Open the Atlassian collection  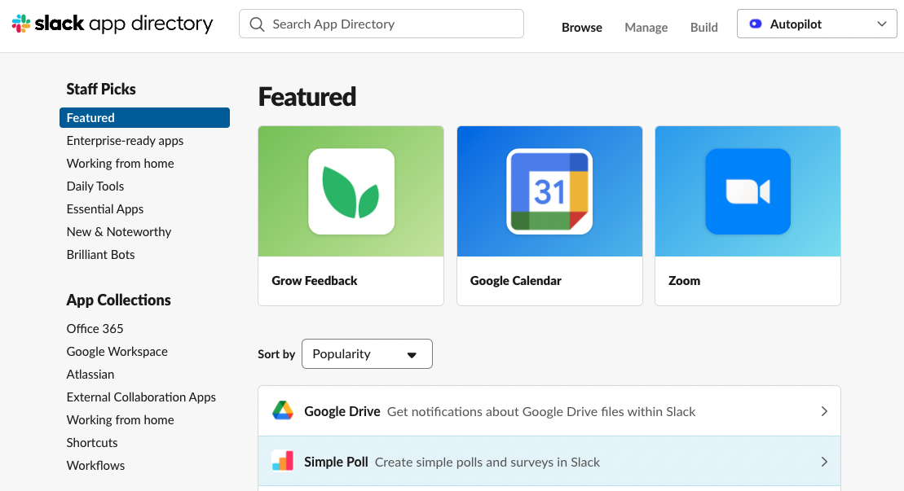click(90, 374)
